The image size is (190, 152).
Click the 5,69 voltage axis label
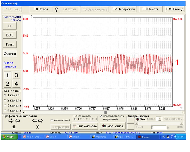tap(26, 36)
